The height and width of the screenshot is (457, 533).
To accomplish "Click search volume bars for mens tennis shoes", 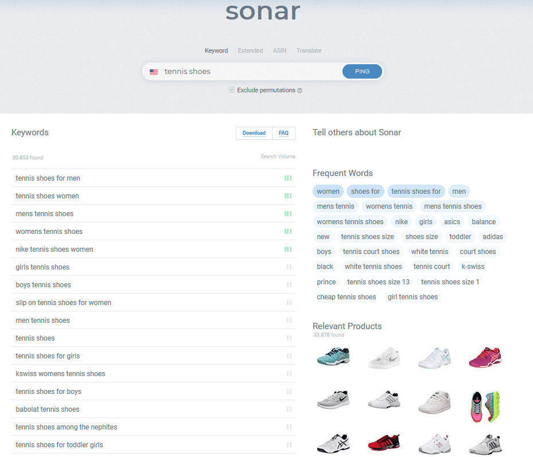I will [x=288, y=214].
